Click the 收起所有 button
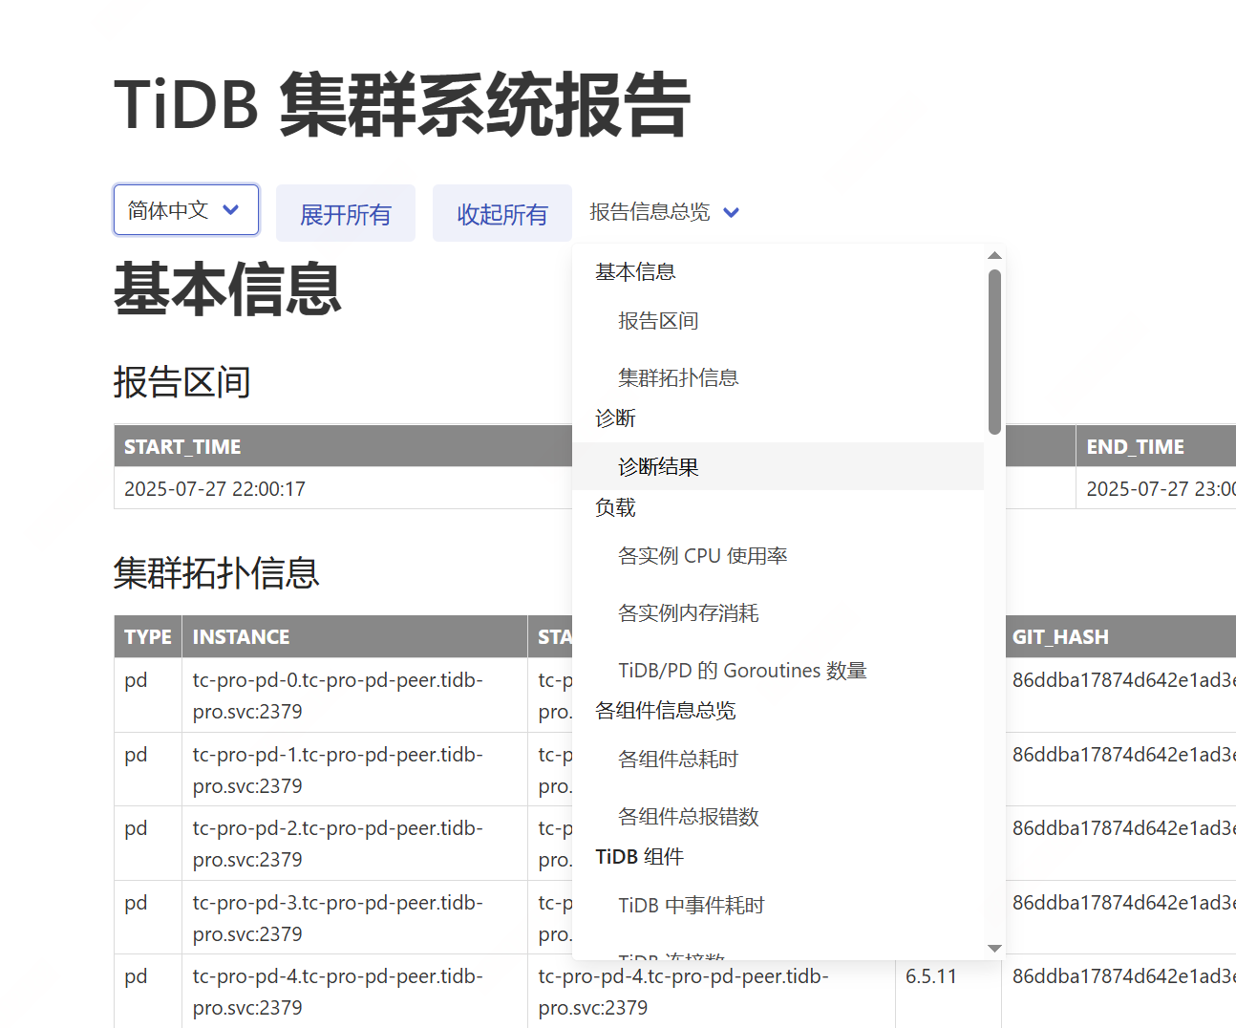The image size is (1236, 1028). pos(501,214)
